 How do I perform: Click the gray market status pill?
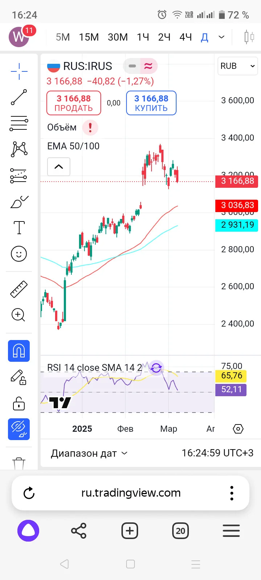point(132,66)
